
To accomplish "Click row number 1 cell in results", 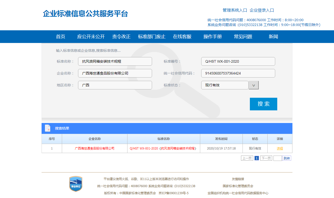I will coord(52,148).
